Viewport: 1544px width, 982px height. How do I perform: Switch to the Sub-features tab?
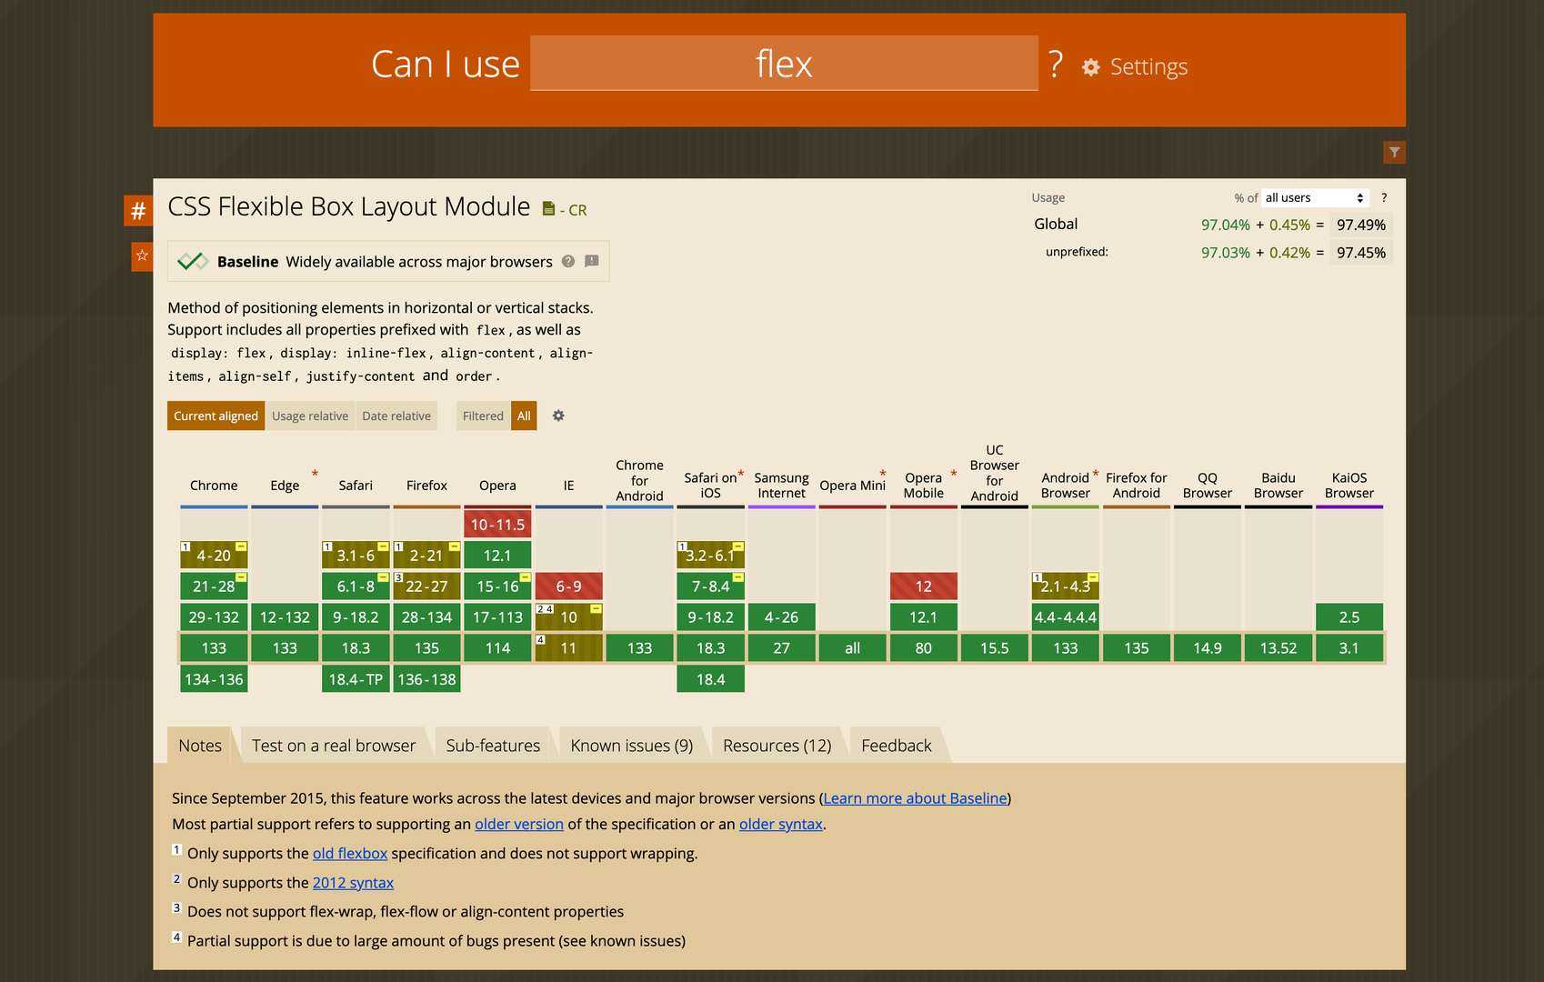[493, 746]
